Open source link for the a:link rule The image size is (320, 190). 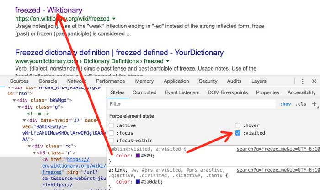278,170
